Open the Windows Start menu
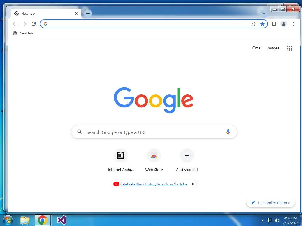Image resolution: width=302 pixels, height=226 pixels. tap(8, 220)
